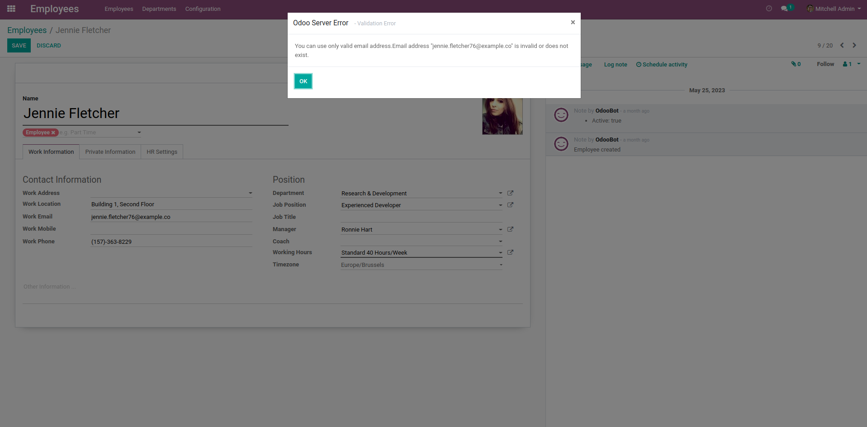Click the Employees app title
The height and width of the screenshot is (427, 867).
pos(55,9)
